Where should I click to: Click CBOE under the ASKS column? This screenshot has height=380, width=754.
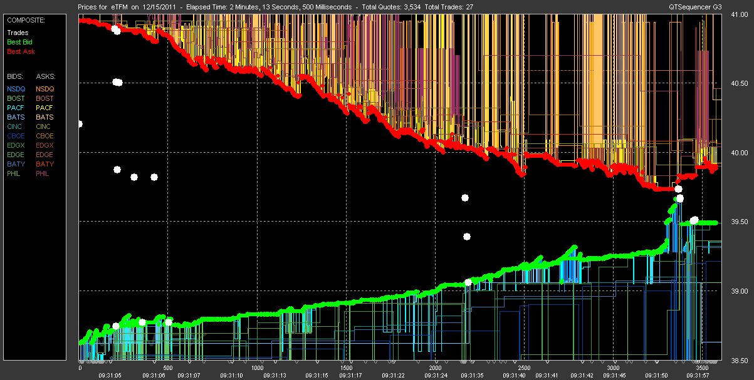point(45,136)
